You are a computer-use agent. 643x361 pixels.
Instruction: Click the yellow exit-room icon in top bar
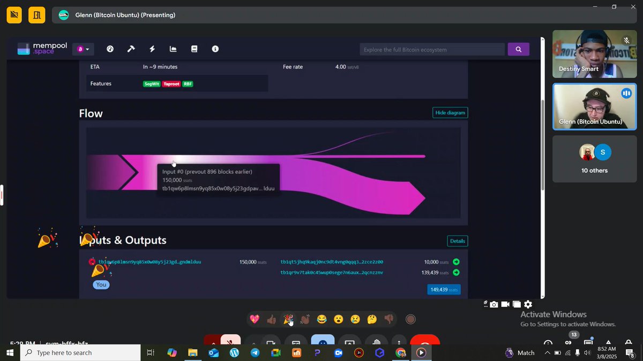[36, 15]
